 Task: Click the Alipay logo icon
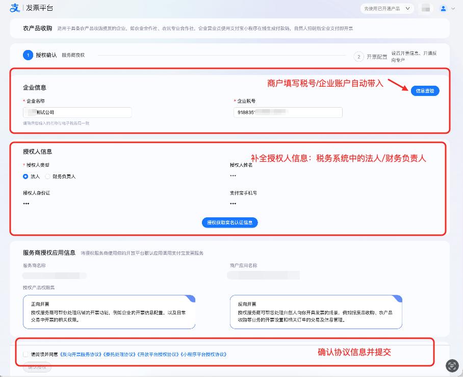coord(14,8)
